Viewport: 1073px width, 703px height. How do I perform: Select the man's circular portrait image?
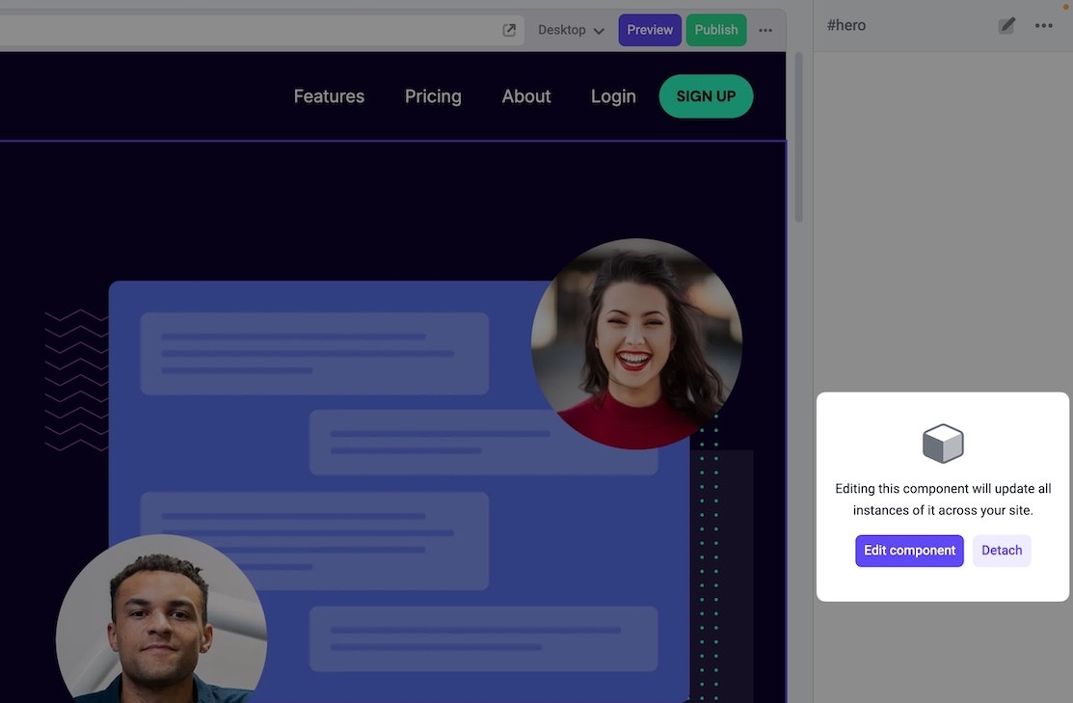(162, 618)
